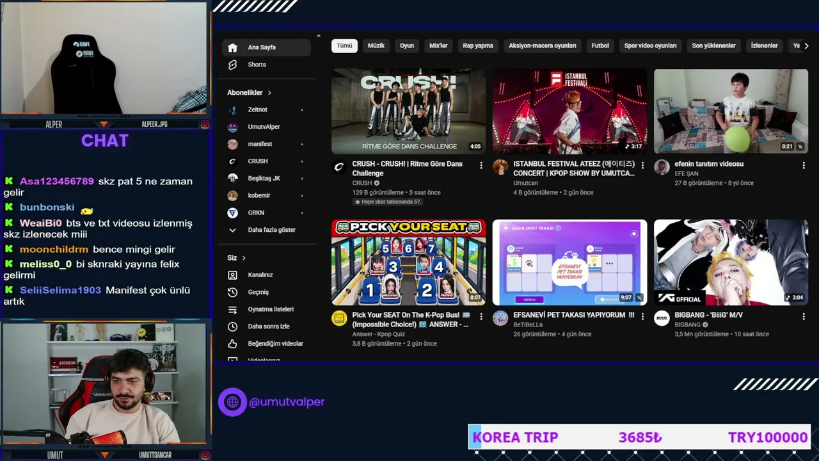The height and width of the screenshot is (461, 819).
Task: Select Son yüklenenler filter chip
Action: (x=713, y=46)
